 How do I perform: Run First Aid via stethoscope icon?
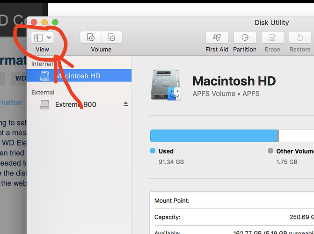(x=217, y=37)
